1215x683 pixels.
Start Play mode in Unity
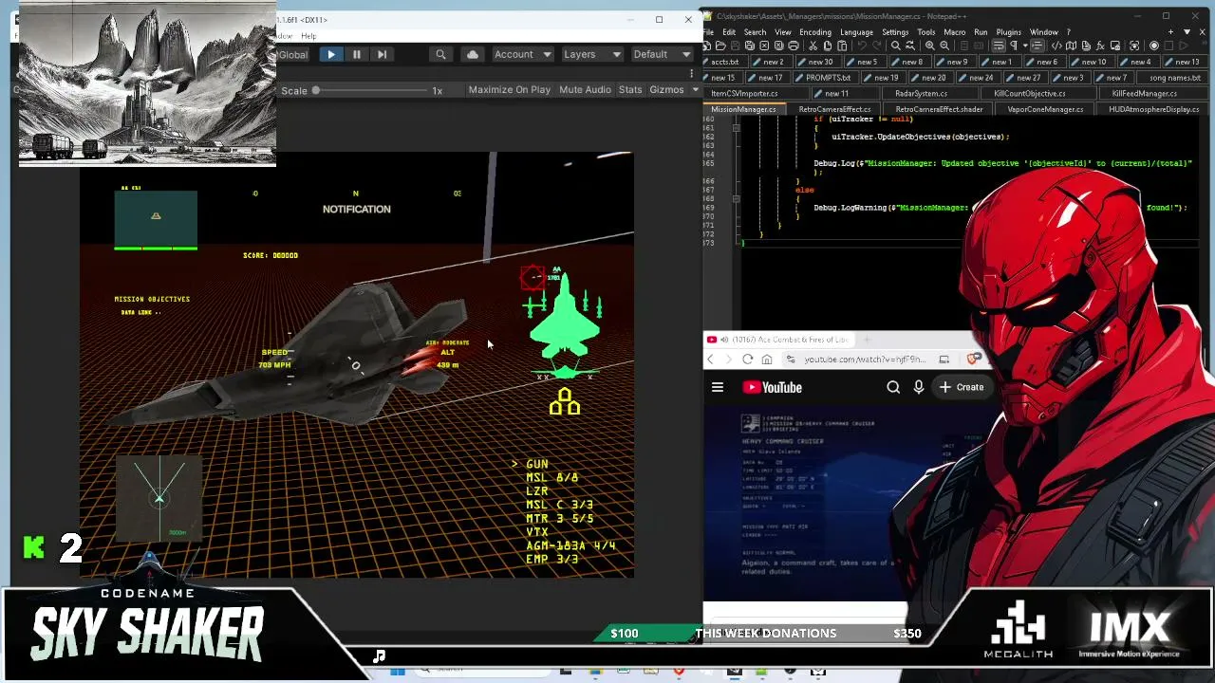point(331,55)
